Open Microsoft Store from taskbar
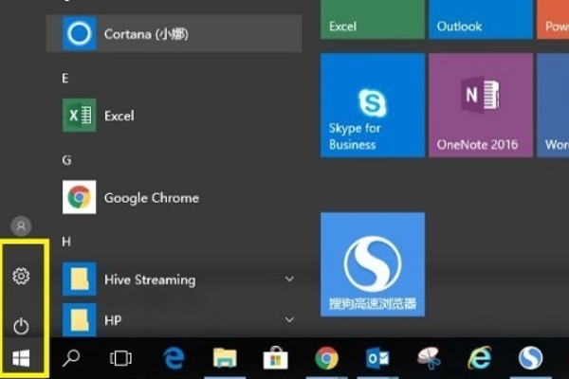 275,358
